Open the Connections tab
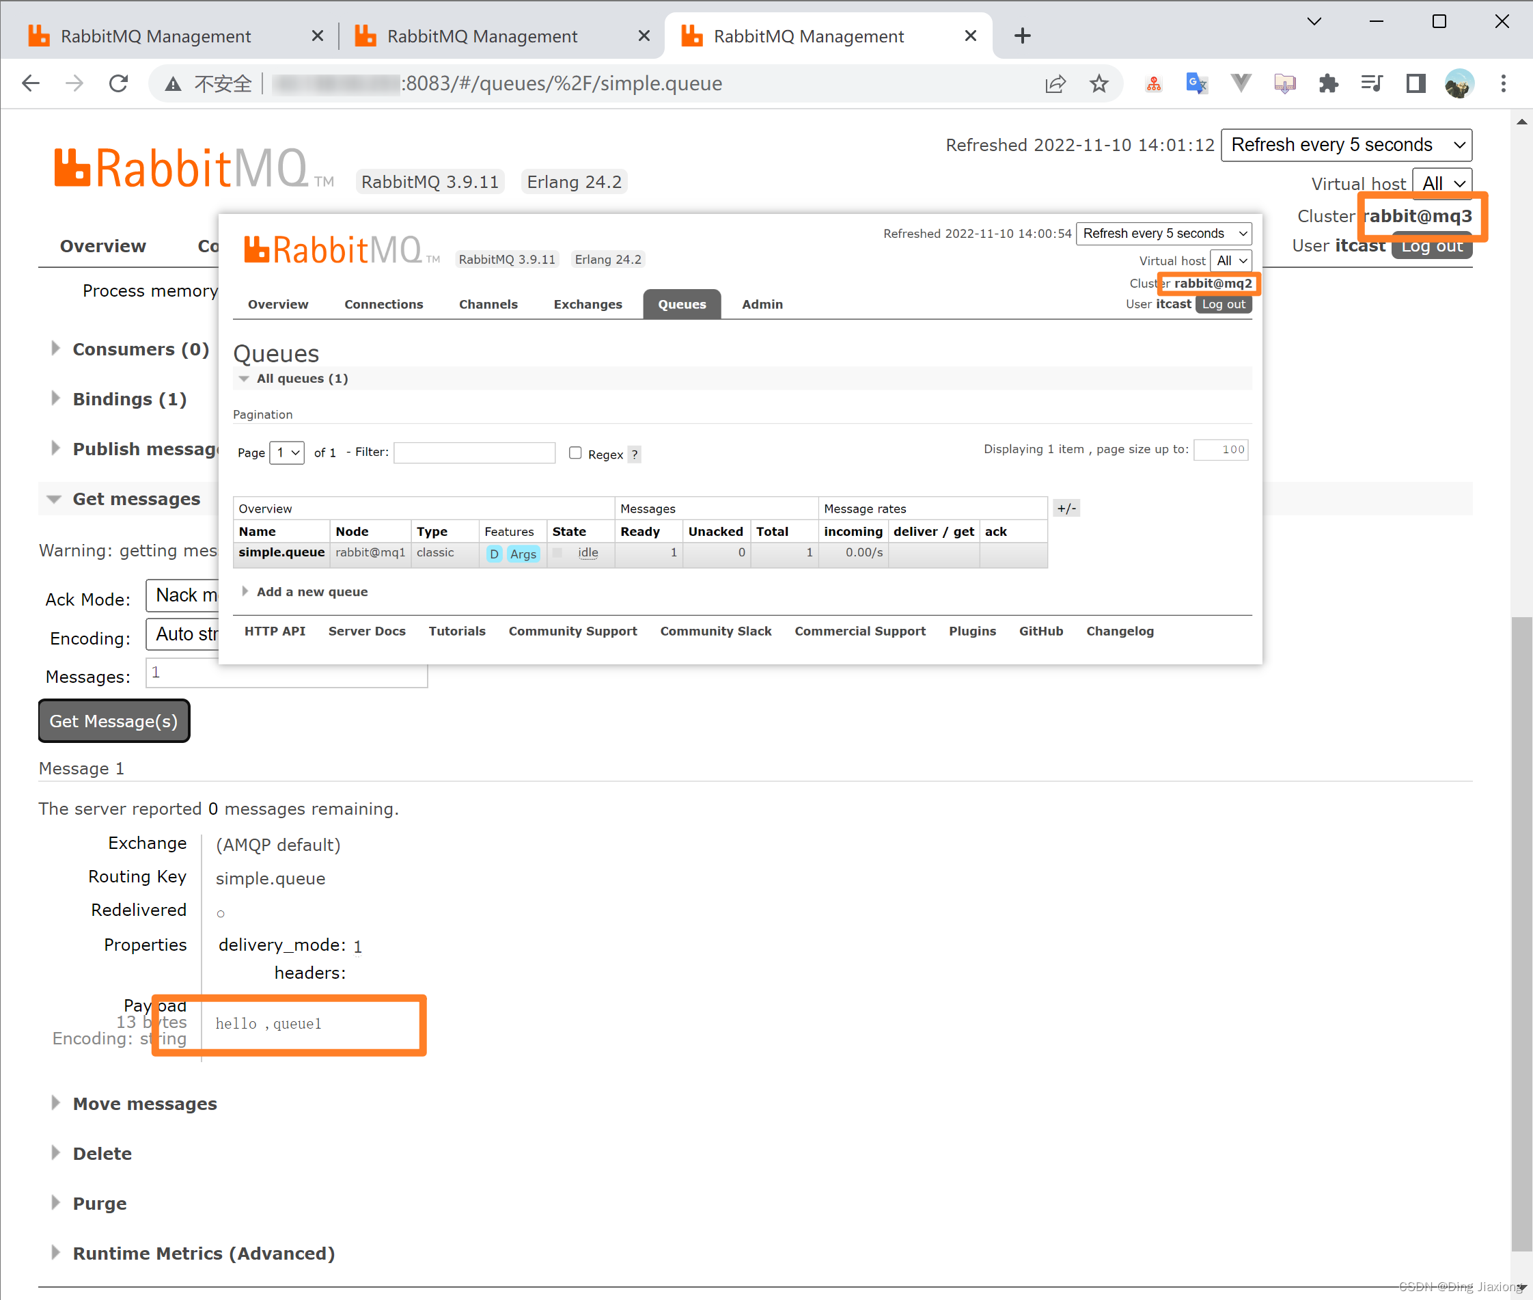This screenshot has height=1300, width=1533. click(384, 304)
